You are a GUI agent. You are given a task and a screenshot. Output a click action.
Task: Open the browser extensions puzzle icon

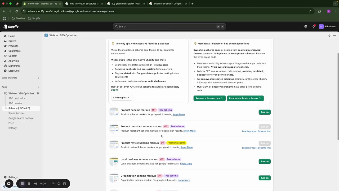[x=319, y=11]
